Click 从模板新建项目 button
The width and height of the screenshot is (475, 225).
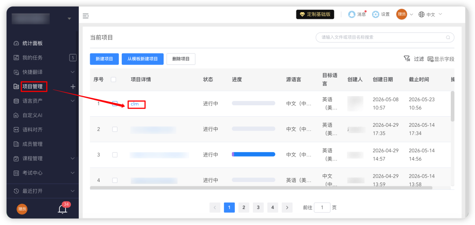click(x=142, y=59)
